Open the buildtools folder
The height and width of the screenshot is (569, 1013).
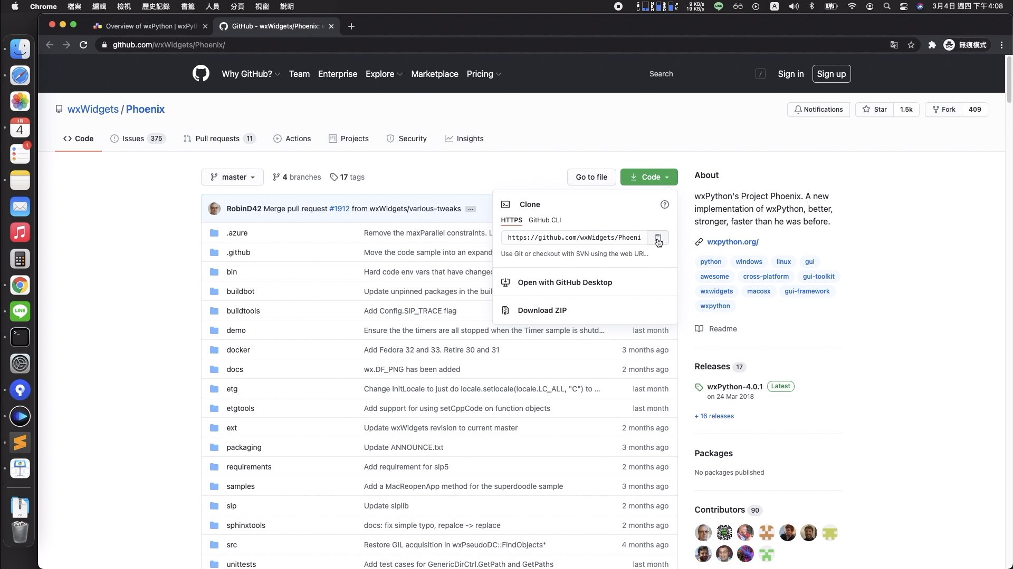243,311
